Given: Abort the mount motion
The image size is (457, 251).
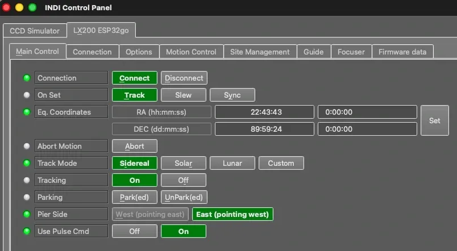Looking at the screenshot, I should 135,146.
